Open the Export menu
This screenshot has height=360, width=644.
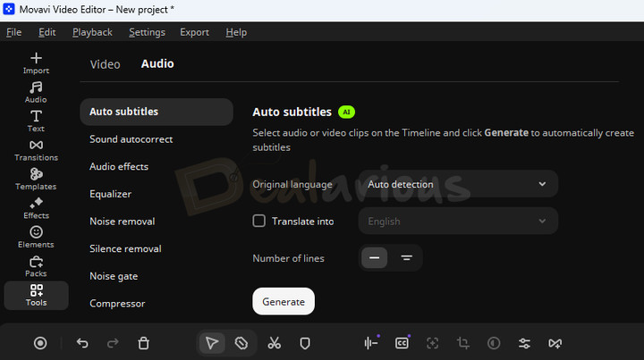pos(194,32)
